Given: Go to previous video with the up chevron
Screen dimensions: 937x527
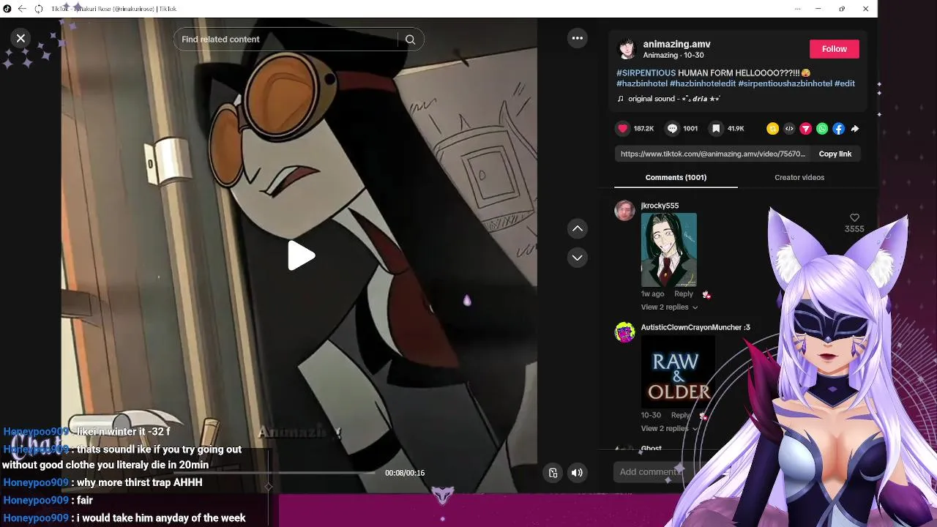Looking at the screenshot, I should 578,228.
